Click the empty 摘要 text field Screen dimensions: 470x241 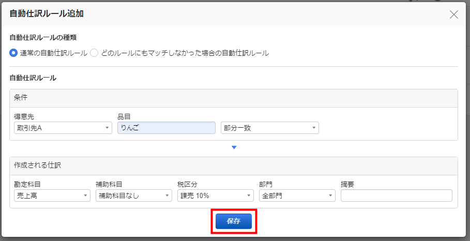396,195
